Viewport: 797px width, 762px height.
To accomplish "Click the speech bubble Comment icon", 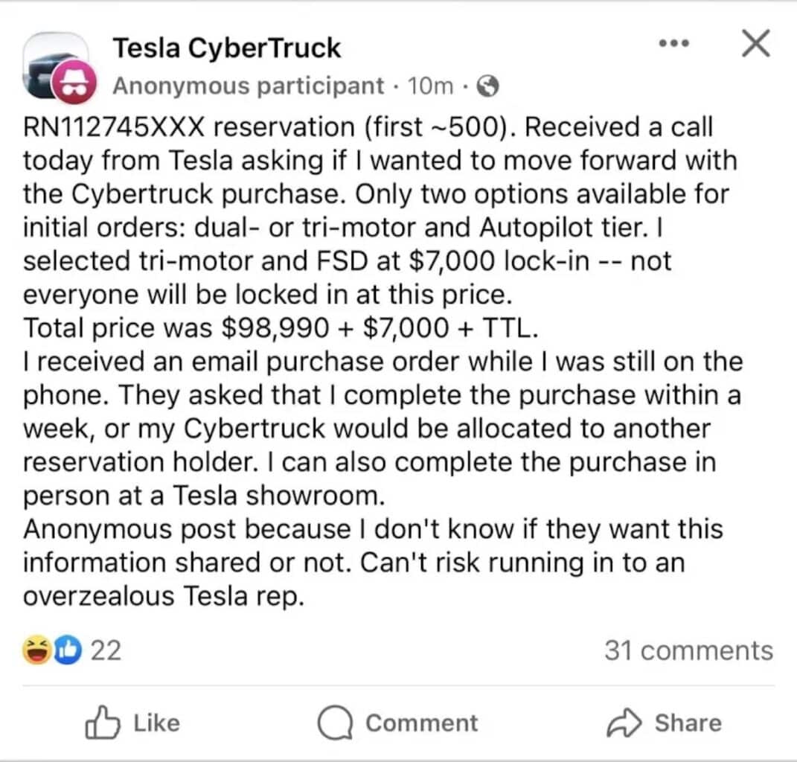I will (336, 721).
